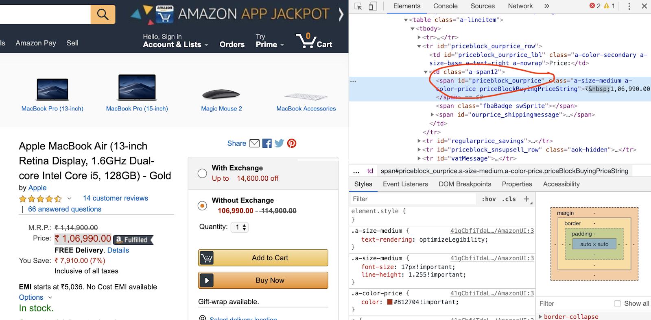Toggle .cls class editor panel
The image size is (651, 320).
509,199
